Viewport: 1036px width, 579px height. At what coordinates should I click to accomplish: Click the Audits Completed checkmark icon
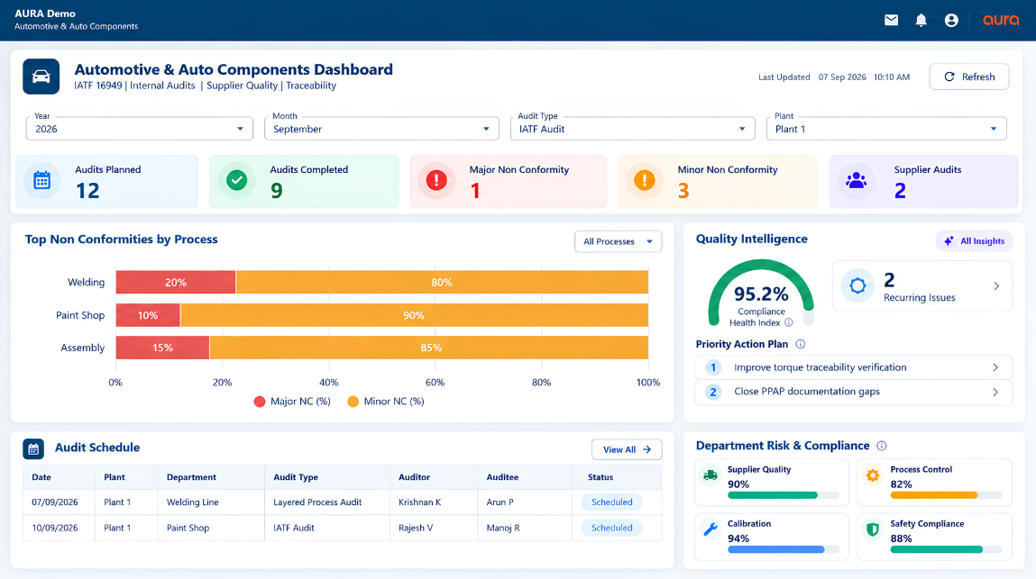[x=236, y=180]
